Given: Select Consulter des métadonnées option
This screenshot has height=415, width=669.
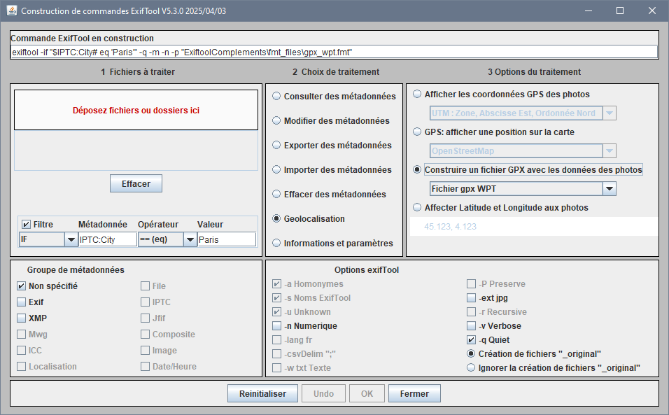Looking at the screenshot, I should tap(276, 97).
